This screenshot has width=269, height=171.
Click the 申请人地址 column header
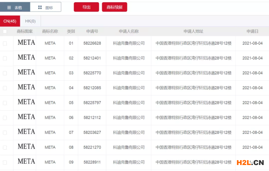pos(194,31)
